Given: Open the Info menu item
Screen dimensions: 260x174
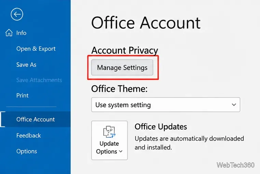Looking at the screenshot, I should coord(21,33).
